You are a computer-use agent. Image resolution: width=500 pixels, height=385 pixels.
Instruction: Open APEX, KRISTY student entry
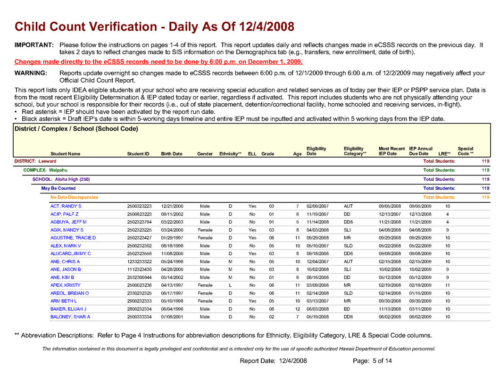(65, 285)
